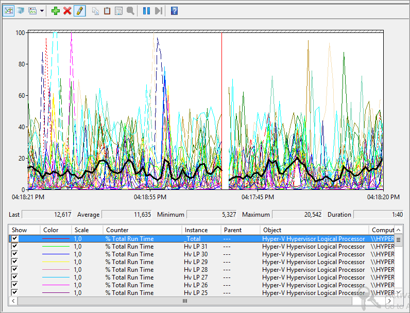Delete selected counter with red X icon
The width and height of the screenshot is (410, 313).
coord(67,11)
